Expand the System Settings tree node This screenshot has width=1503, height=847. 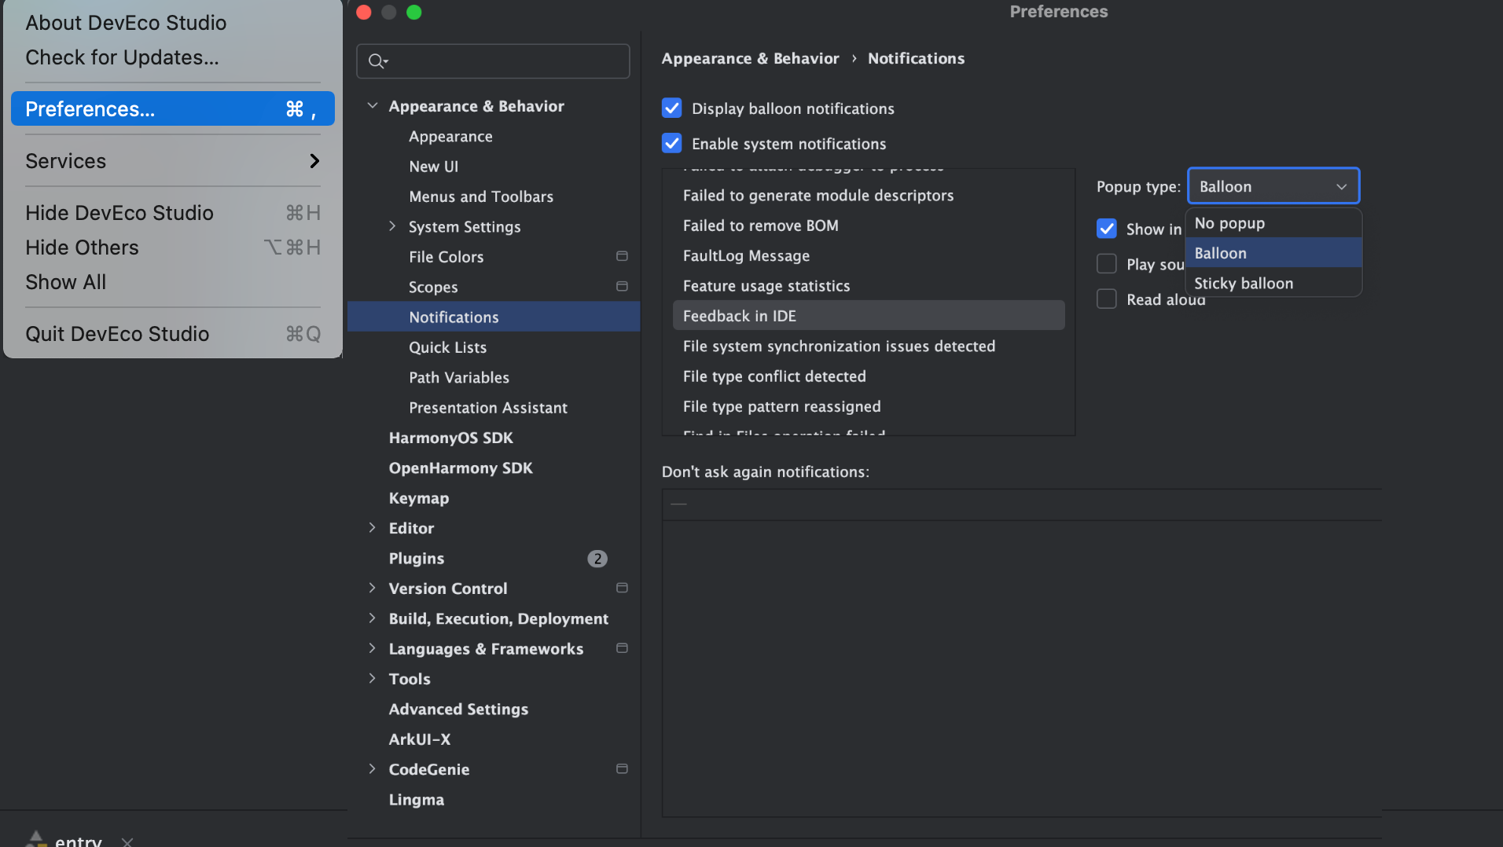(392, 226)
